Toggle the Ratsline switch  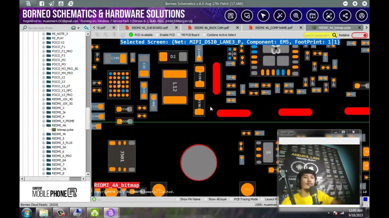360,35
